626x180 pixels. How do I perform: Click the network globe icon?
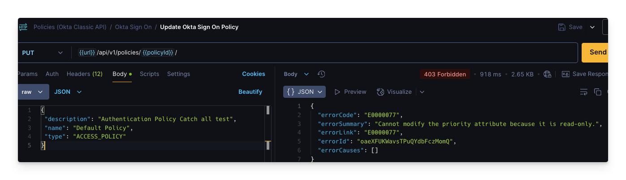point(547,74)
